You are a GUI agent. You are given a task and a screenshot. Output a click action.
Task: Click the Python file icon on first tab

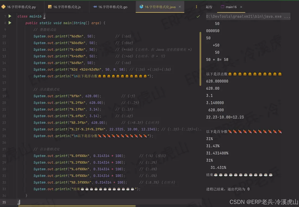(4, 7)
